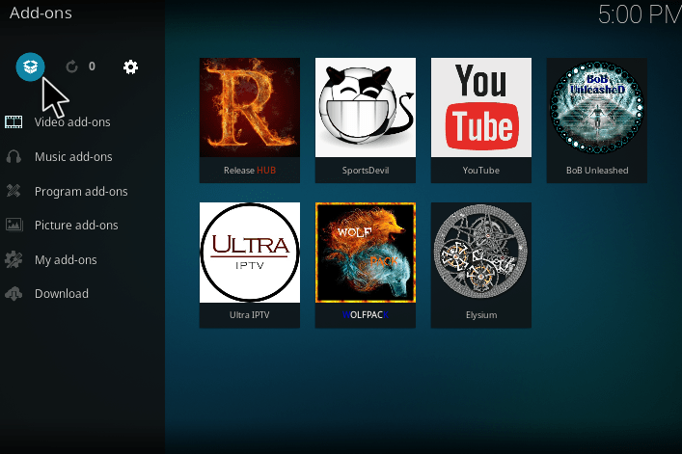Click the Video add-ons film icon
Image resolution: width=682 pixels, height=454 pixels.
click(x=14, y=122)
